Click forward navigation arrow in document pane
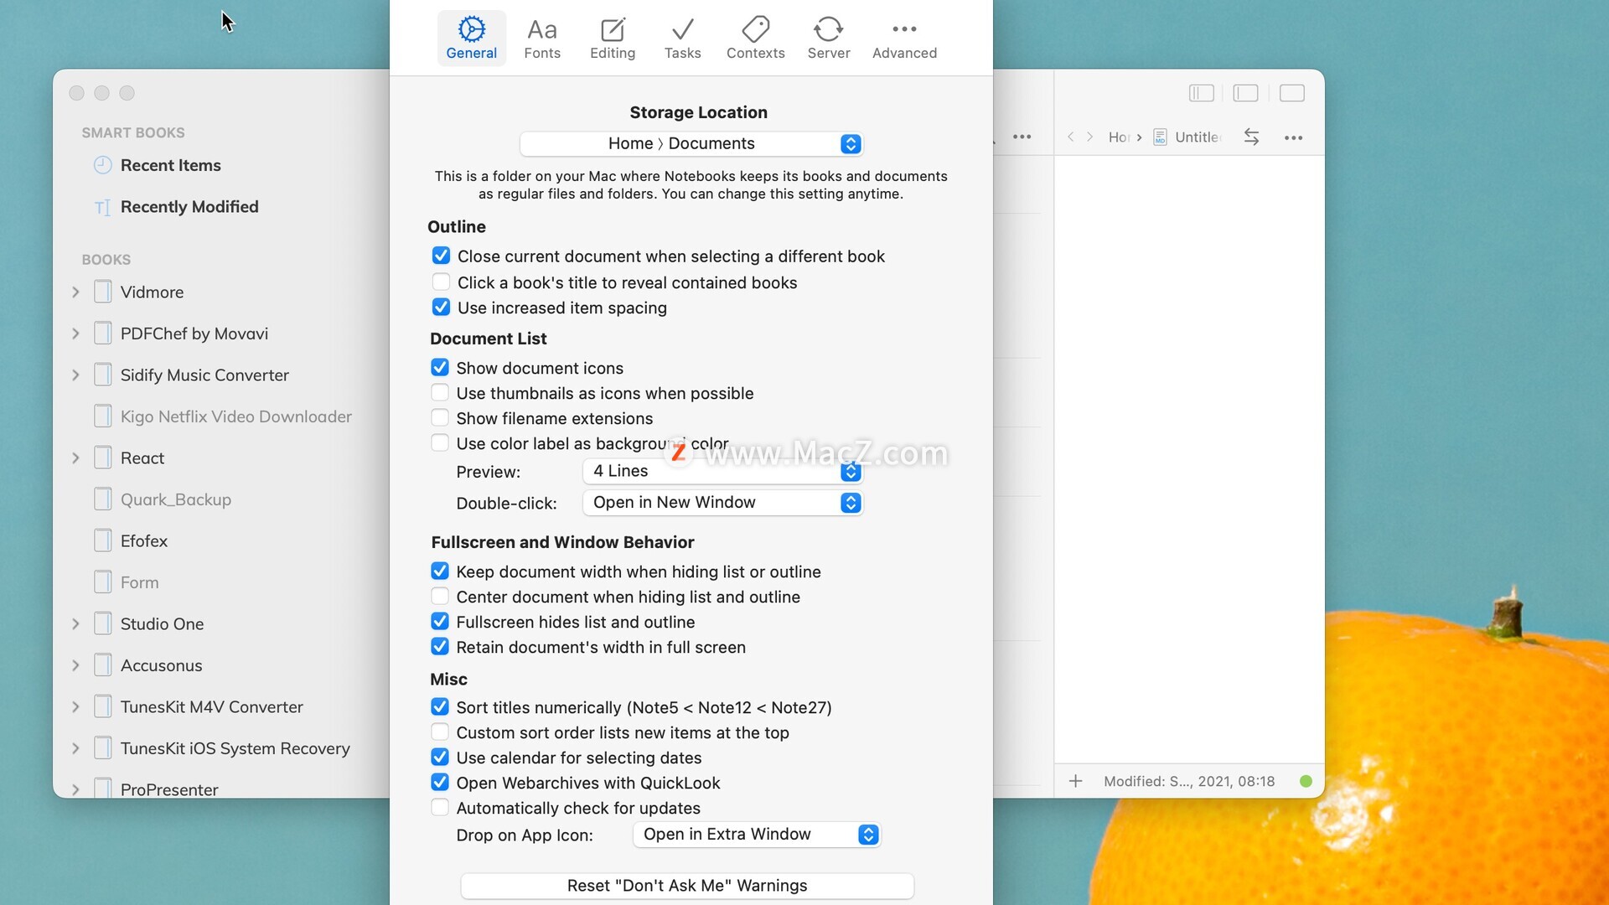The image size is (1609, 905). coord(1089,137)
